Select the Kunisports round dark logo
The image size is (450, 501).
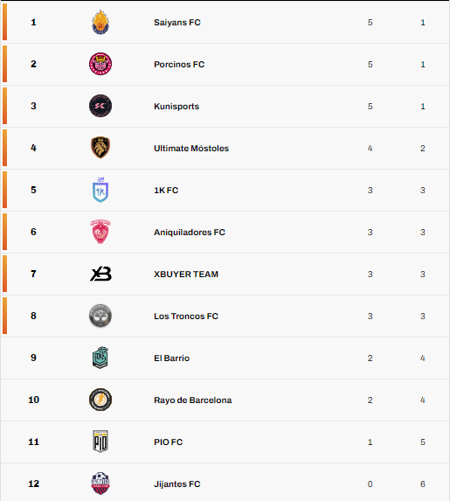coord(100,106)
